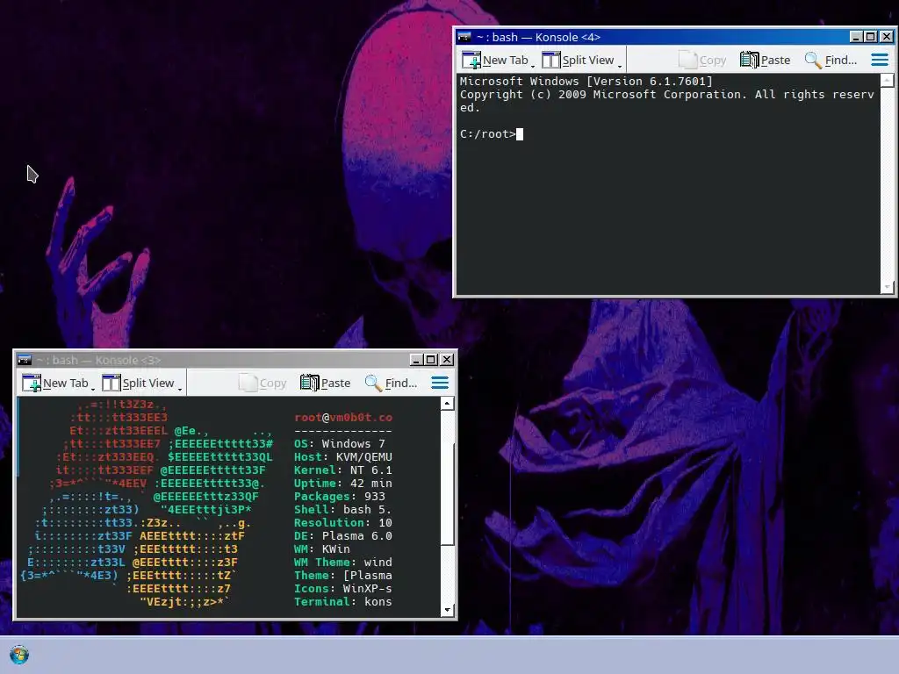The height and width of the screenshot is (674, 899).
Task: Minimize the Konsole <4> window
Action: (x=856, y=37)
